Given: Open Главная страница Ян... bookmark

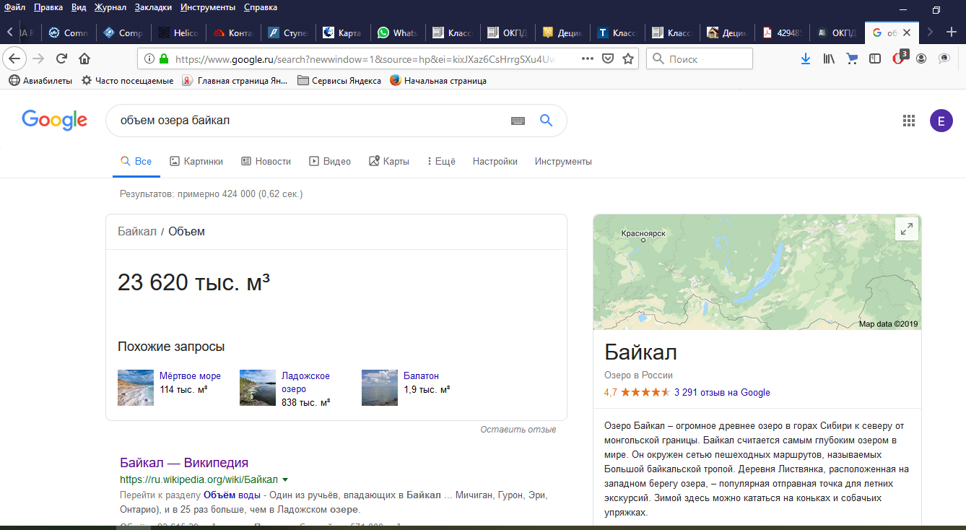Looking at the screenshot, I should click(235, 81).
